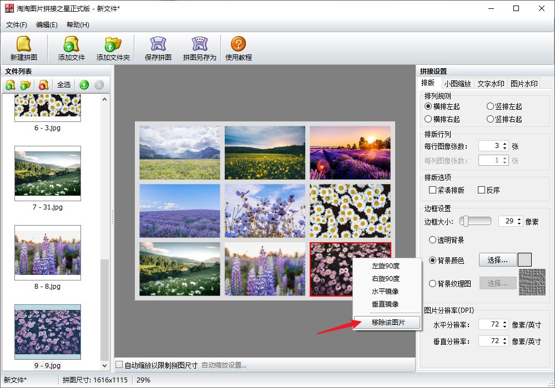Select the 竖排右起 arrangement option
Screen dimensions: 555x388
point(504,119)
